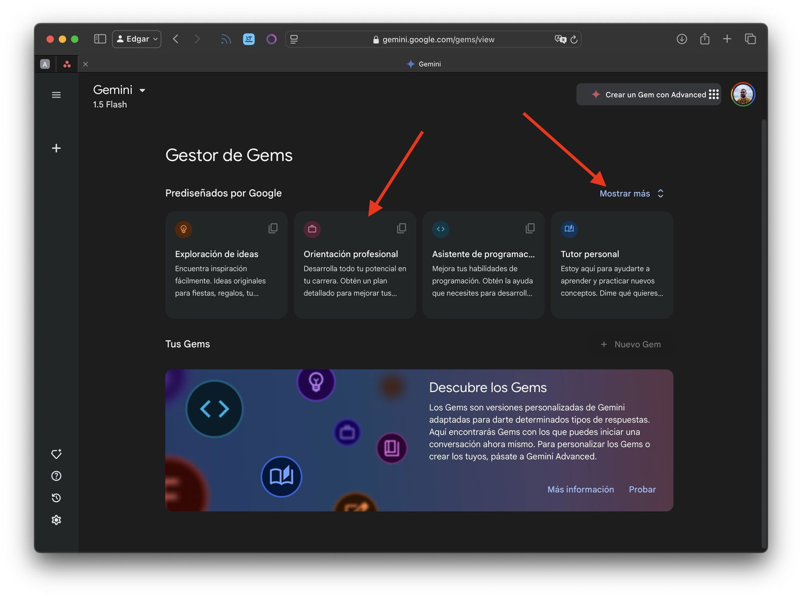802x598 pixels.
Task: Open a new Safari tab
Action: (727, 39)
